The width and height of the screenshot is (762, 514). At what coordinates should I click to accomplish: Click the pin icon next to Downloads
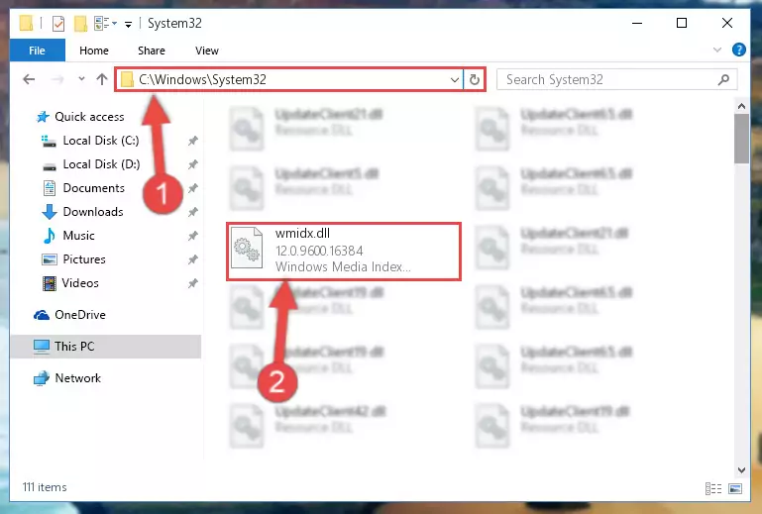(193, 212)
